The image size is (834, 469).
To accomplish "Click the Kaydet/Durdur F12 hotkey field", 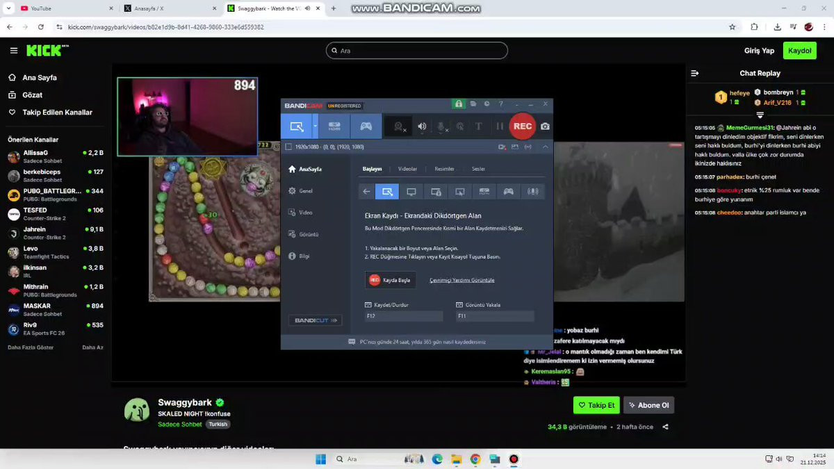I will 404,316.
